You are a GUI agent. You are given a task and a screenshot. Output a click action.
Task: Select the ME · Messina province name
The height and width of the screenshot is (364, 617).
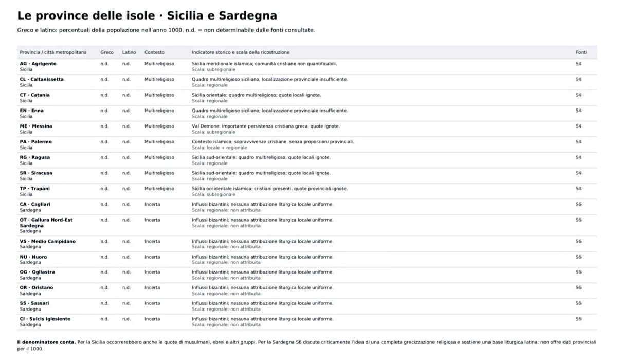pyautogui.click(x=36, y=126)
